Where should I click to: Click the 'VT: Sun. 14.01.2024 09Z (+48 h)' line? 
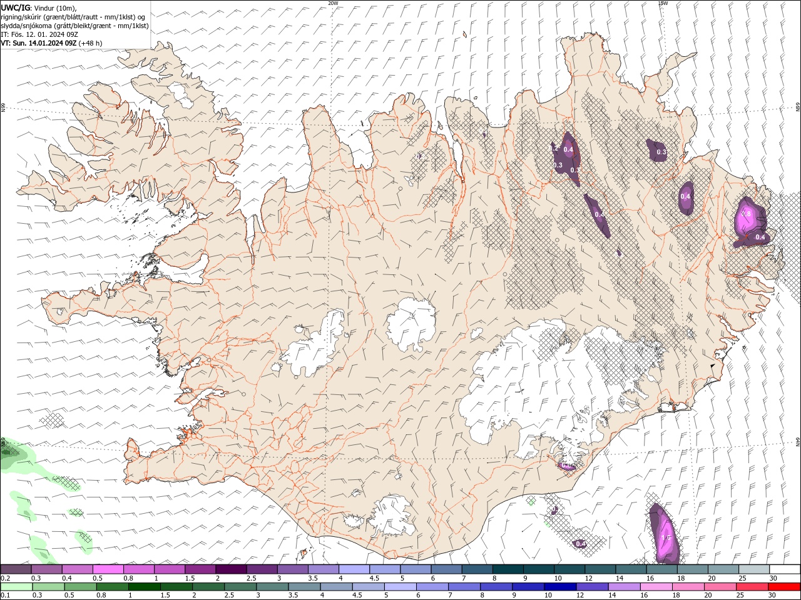click(x=51, y=43)
